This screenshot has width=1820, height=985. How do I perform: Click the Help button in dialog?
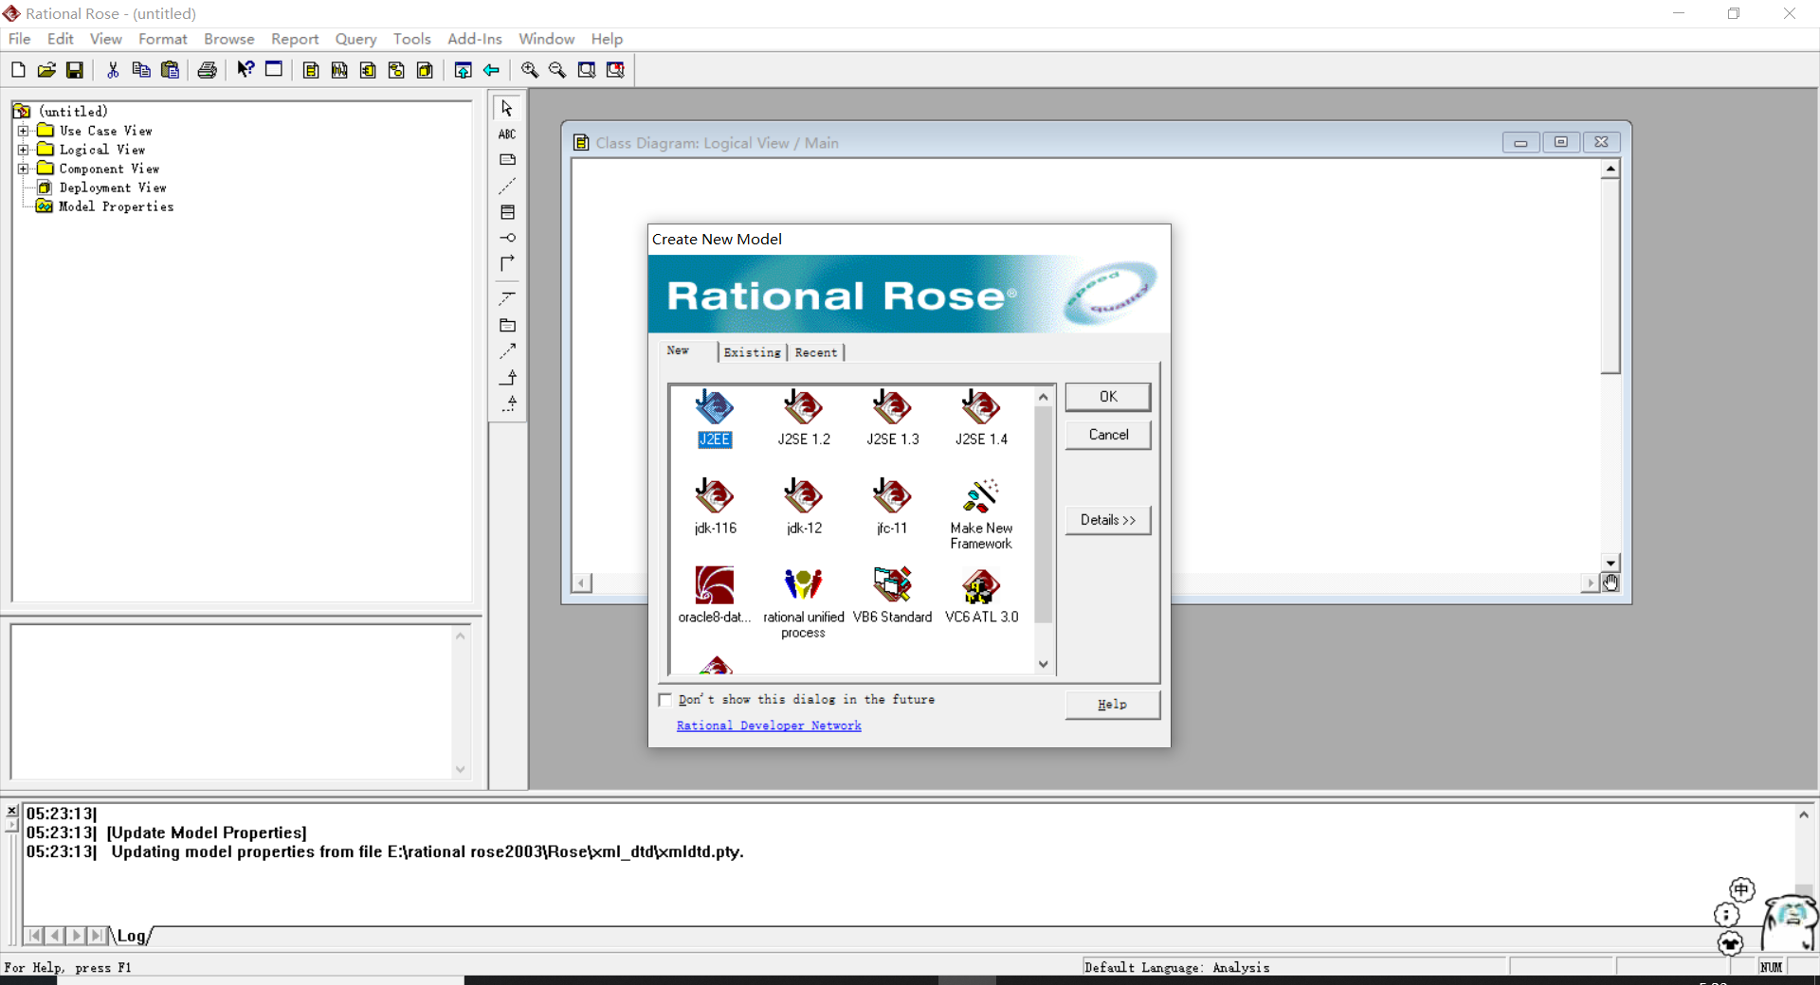(1112, 705)
